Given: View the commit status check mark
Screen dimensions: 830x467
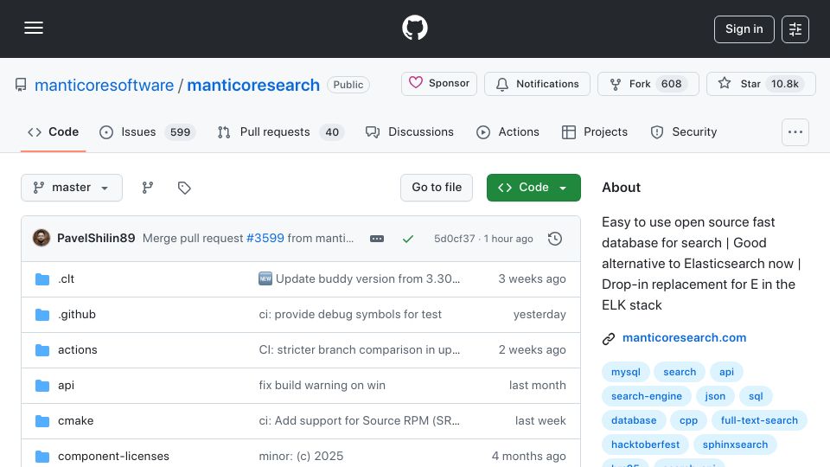Looking at the screenshot, I should (407, 239).
